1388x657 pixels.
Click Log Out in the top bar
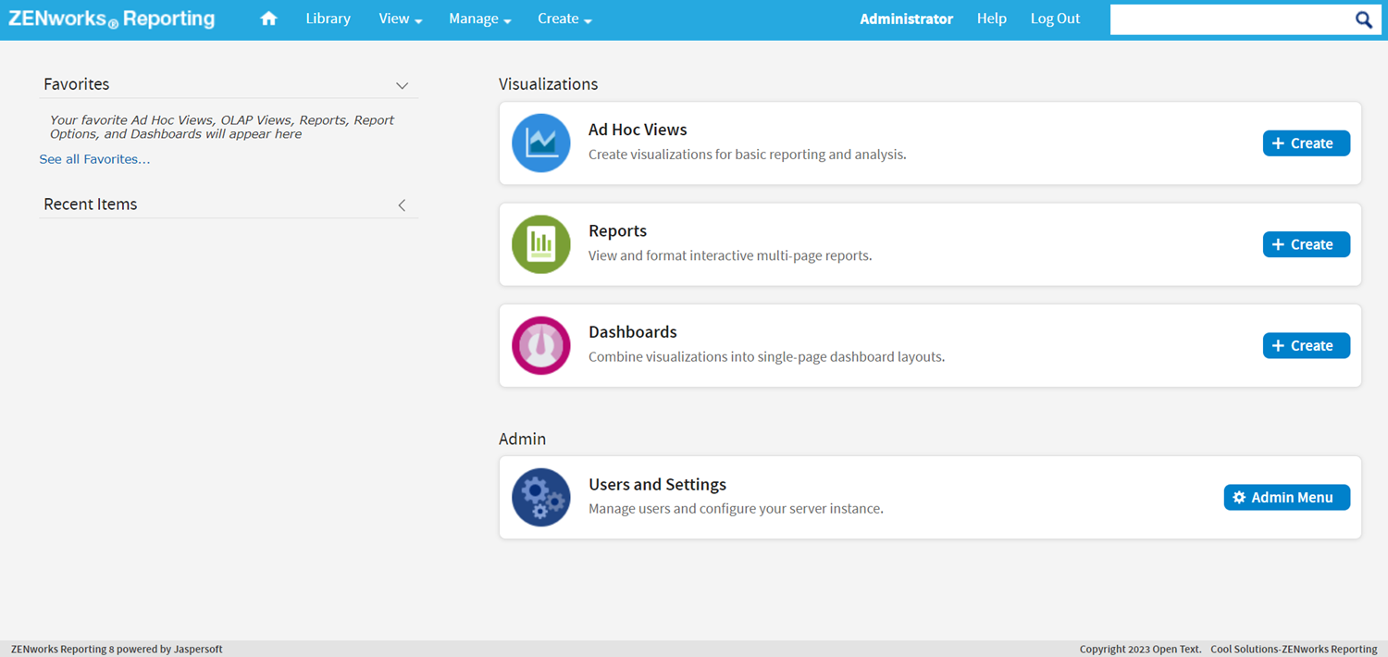coord(1055,19)
